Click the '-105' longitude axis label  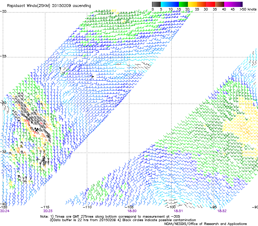click(x=129, y=207)
